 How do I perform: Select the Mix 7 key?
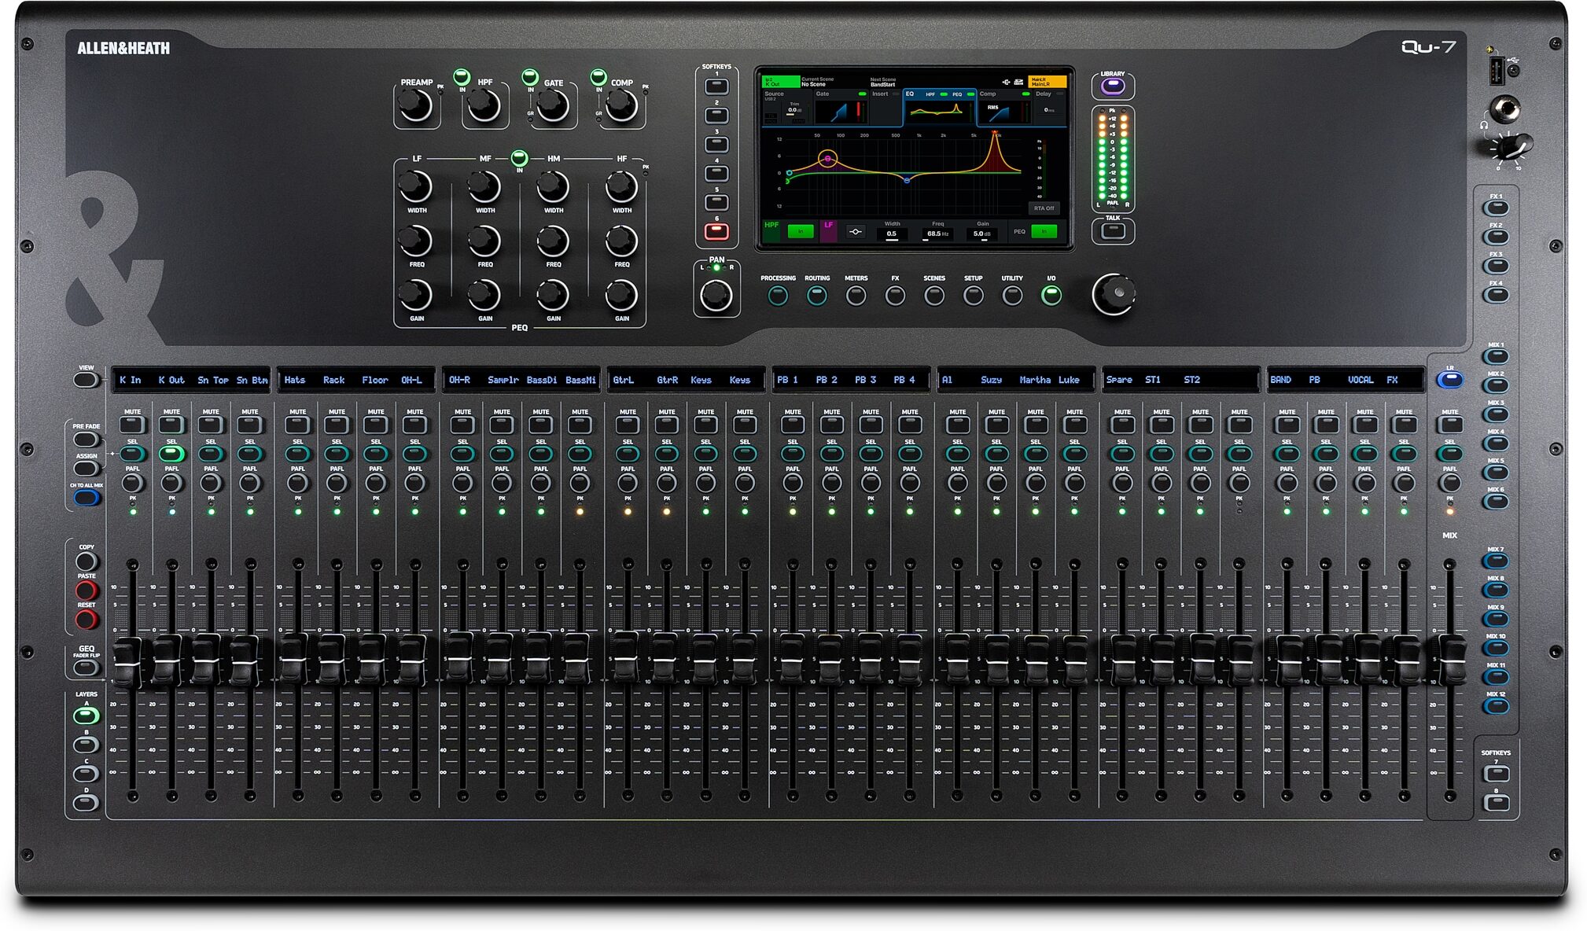(x=1496, y=561)
